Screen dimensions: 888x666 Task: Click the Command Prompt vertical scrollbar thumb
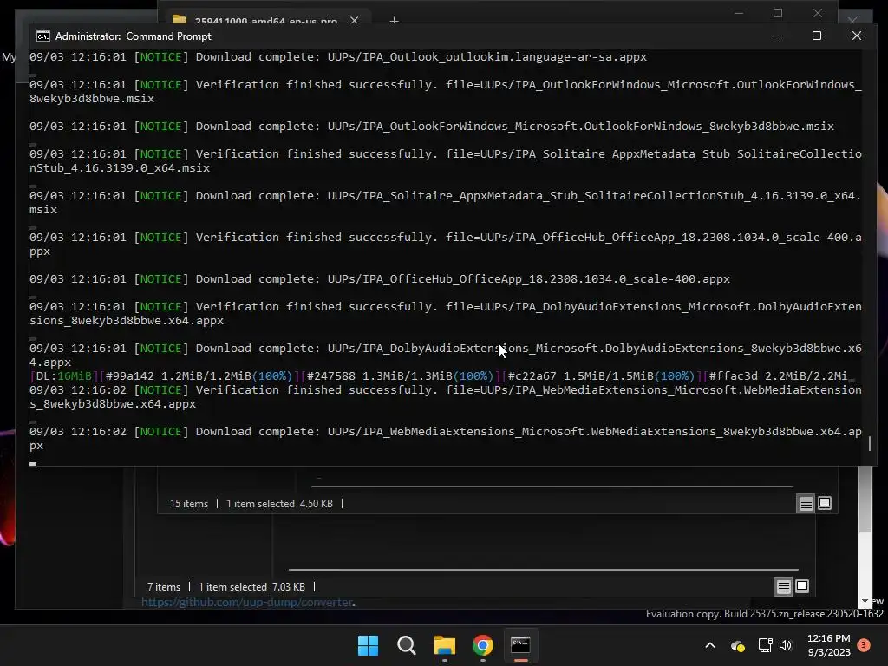(x=869, y=443)
